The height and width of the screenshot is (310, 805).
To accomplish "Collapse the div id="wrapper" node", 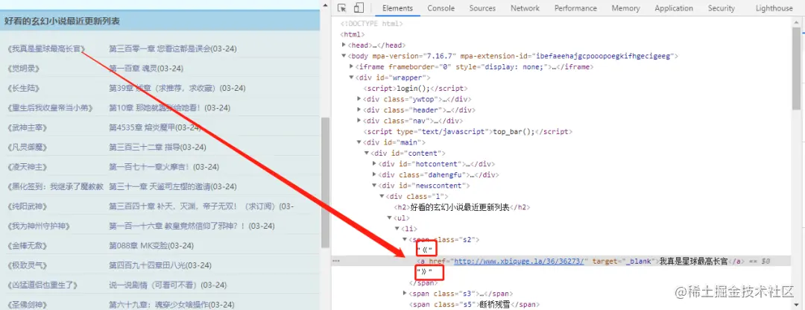I will pos(351,77).
